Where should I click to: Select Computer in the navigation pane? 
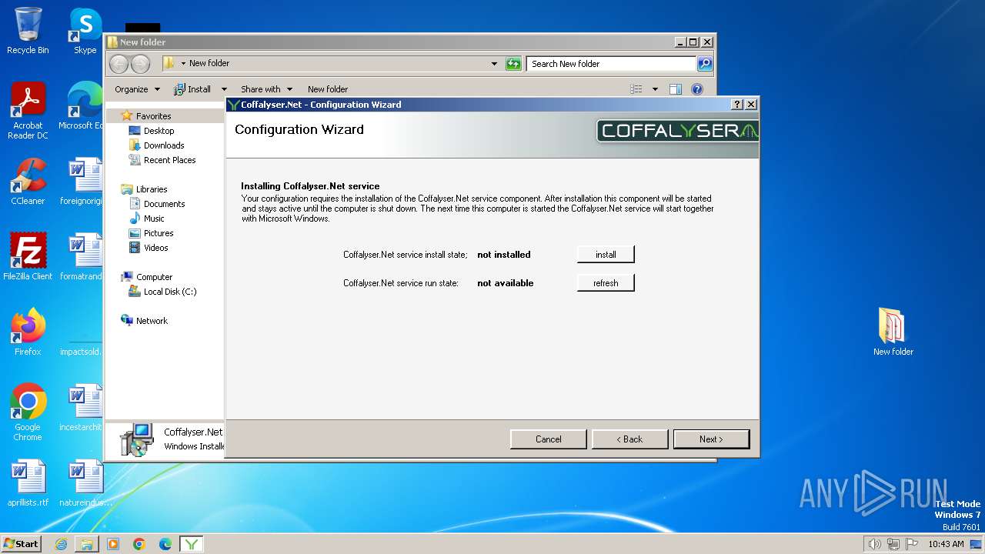pos(154,277)
